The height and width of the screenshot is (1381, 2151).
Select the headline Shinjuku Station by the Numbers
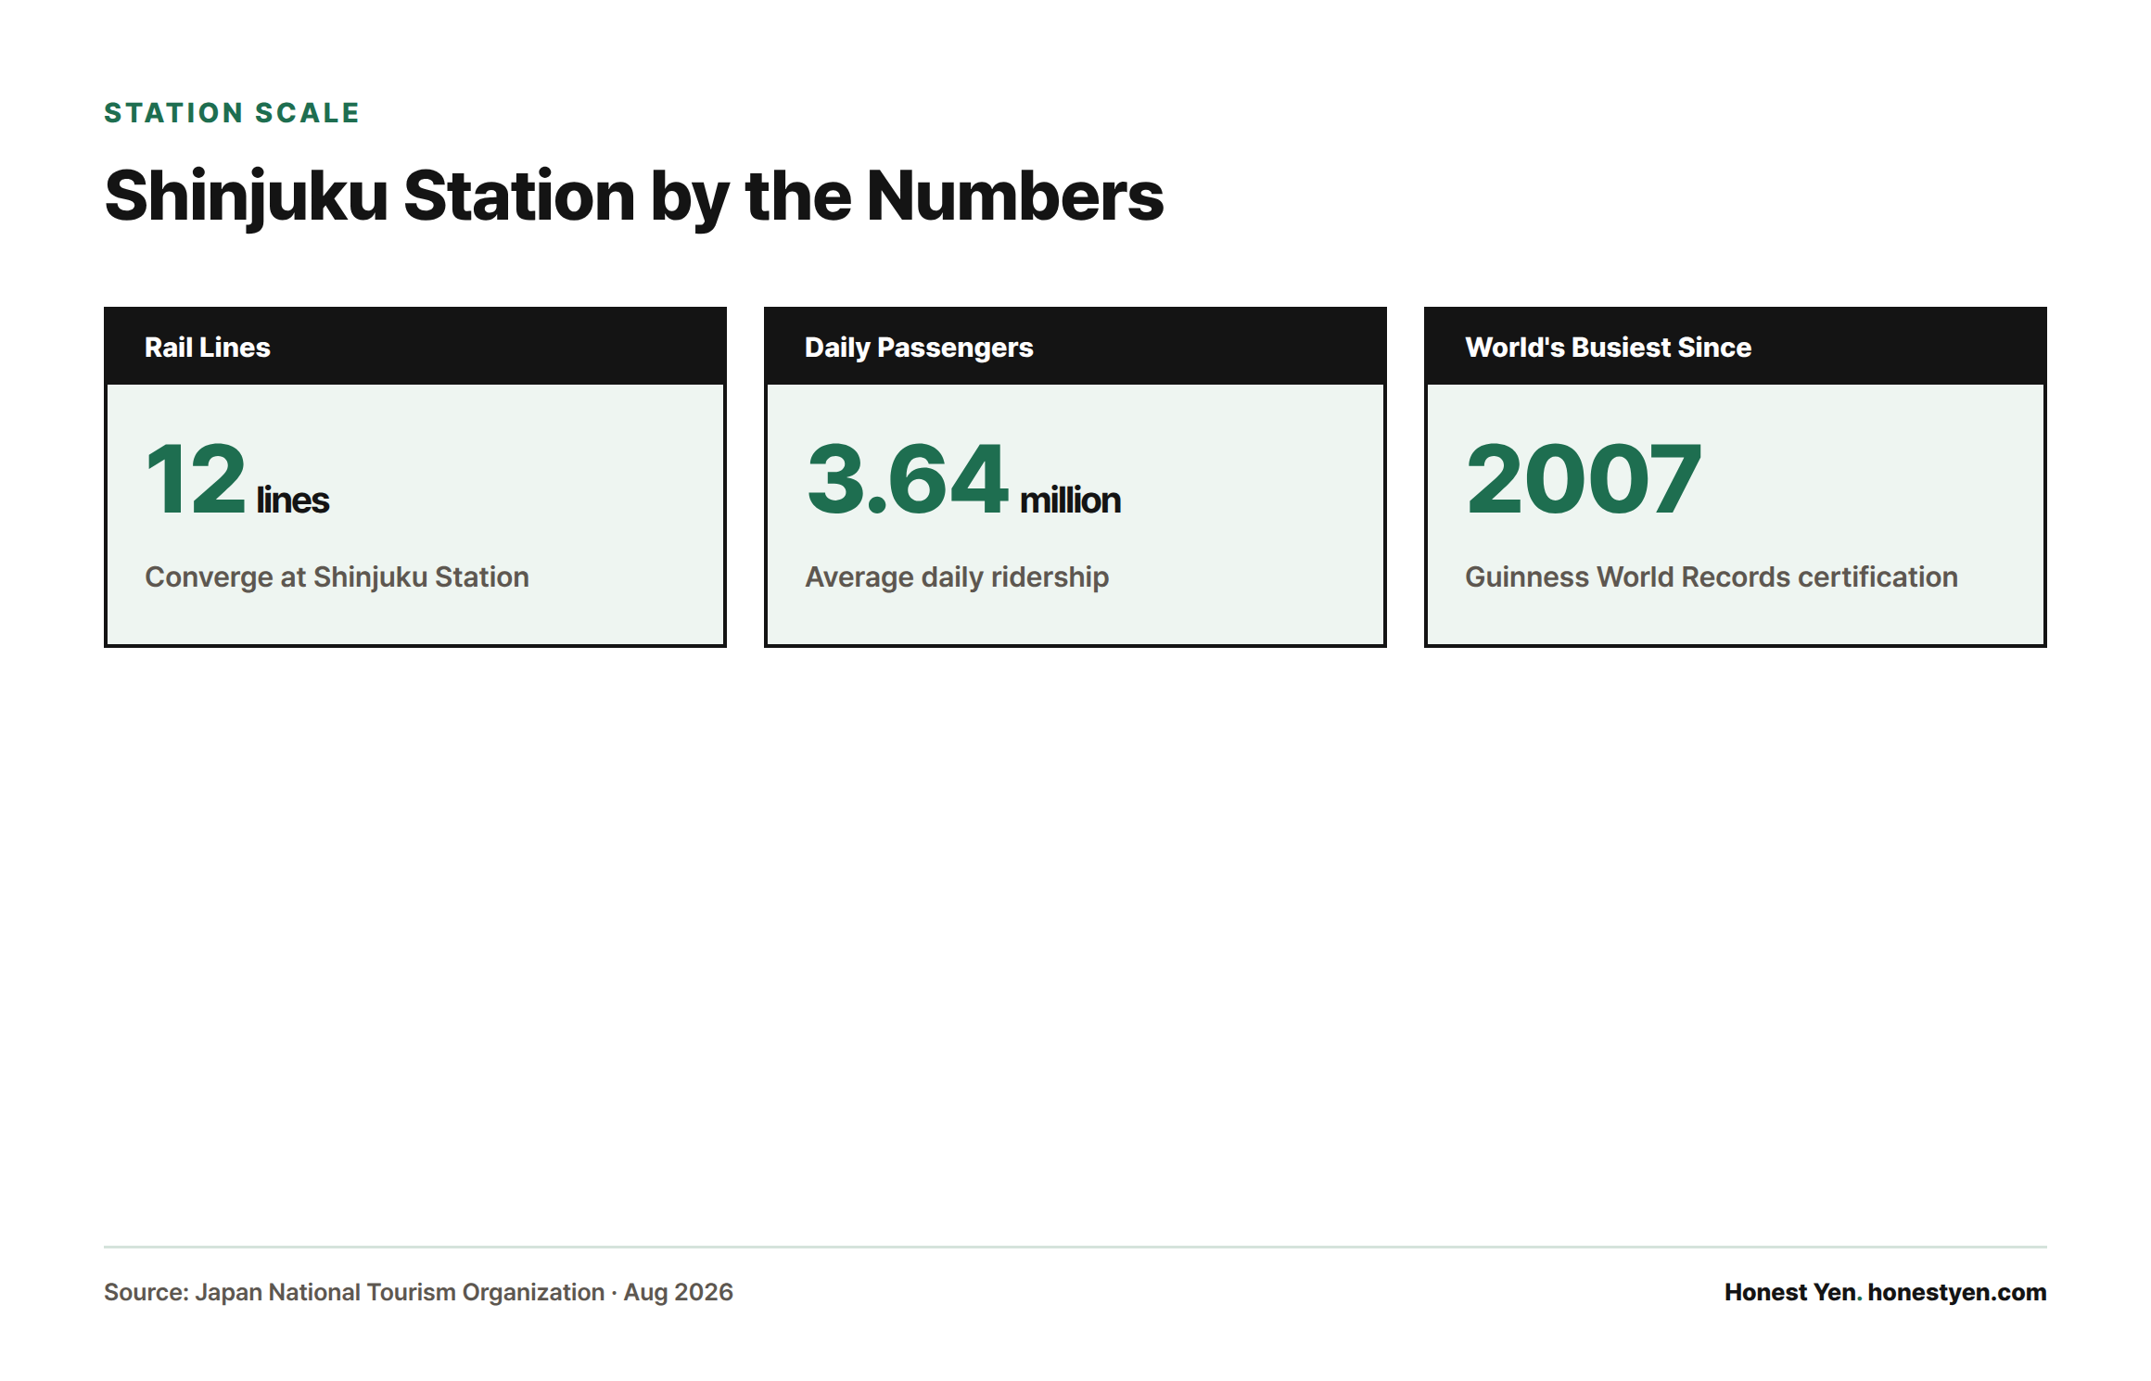pyautogui.click(x=634, y=196)
